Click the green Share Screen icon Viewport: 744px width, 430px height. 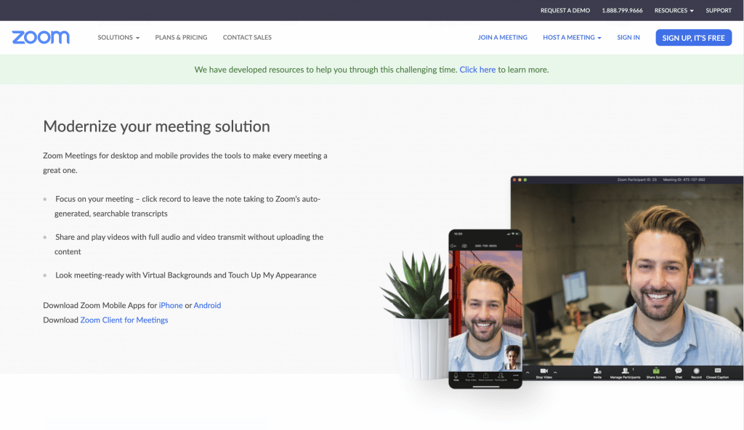pyautogui.click(x=656, y=370)
